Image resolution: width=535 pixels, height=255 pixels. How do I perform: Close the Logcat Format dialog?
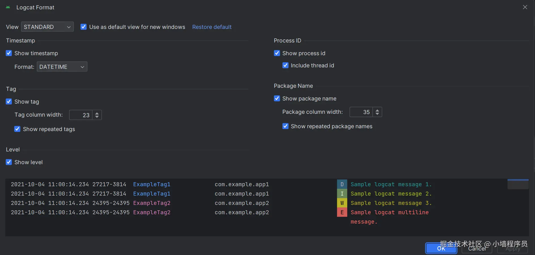[x=525, y=7]
